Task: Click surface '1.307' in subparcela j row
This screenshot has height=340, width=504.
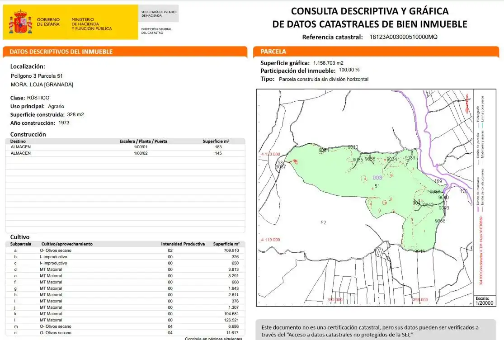Action: pos(234,307)
